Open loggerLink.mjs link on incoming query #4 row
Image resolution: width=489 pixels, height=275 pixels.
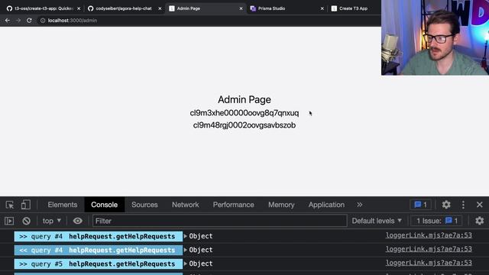coord(429,249)
